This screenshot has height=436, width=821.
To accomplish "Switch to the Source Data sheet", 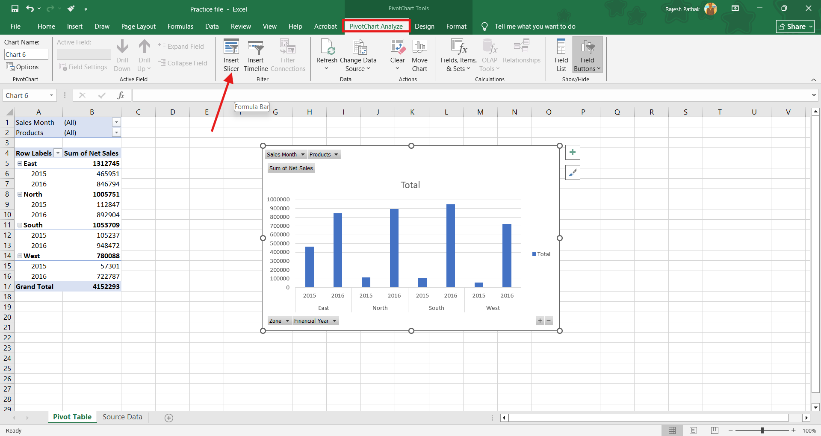I will click(x=122, y=417).
